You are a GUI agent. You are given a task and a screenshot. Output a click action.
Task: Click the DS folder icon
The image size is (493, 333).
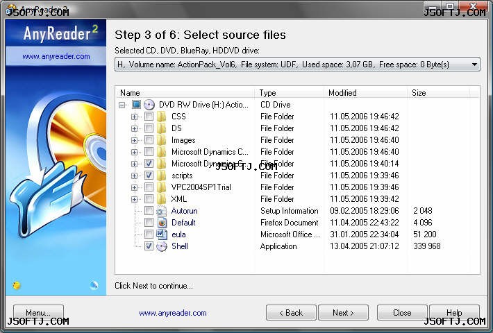(162, 128)
